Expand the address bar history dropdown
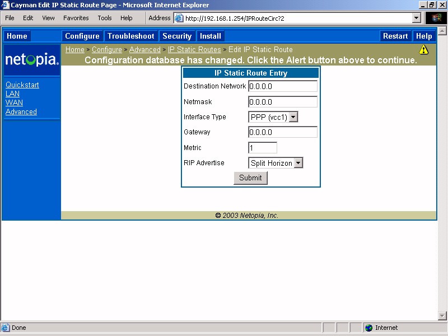448x336 pixels. 416,18
